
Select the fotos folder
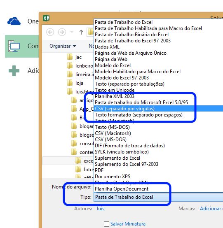tap(85, 169)
